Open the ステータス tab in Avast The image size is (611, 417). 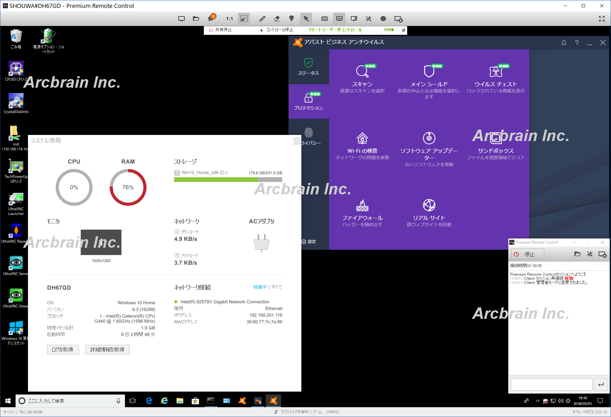point(308,67)
